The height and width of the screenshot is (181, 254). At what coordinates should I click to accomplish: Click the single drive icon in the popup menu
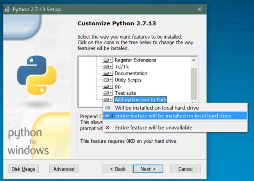point(107,108)
